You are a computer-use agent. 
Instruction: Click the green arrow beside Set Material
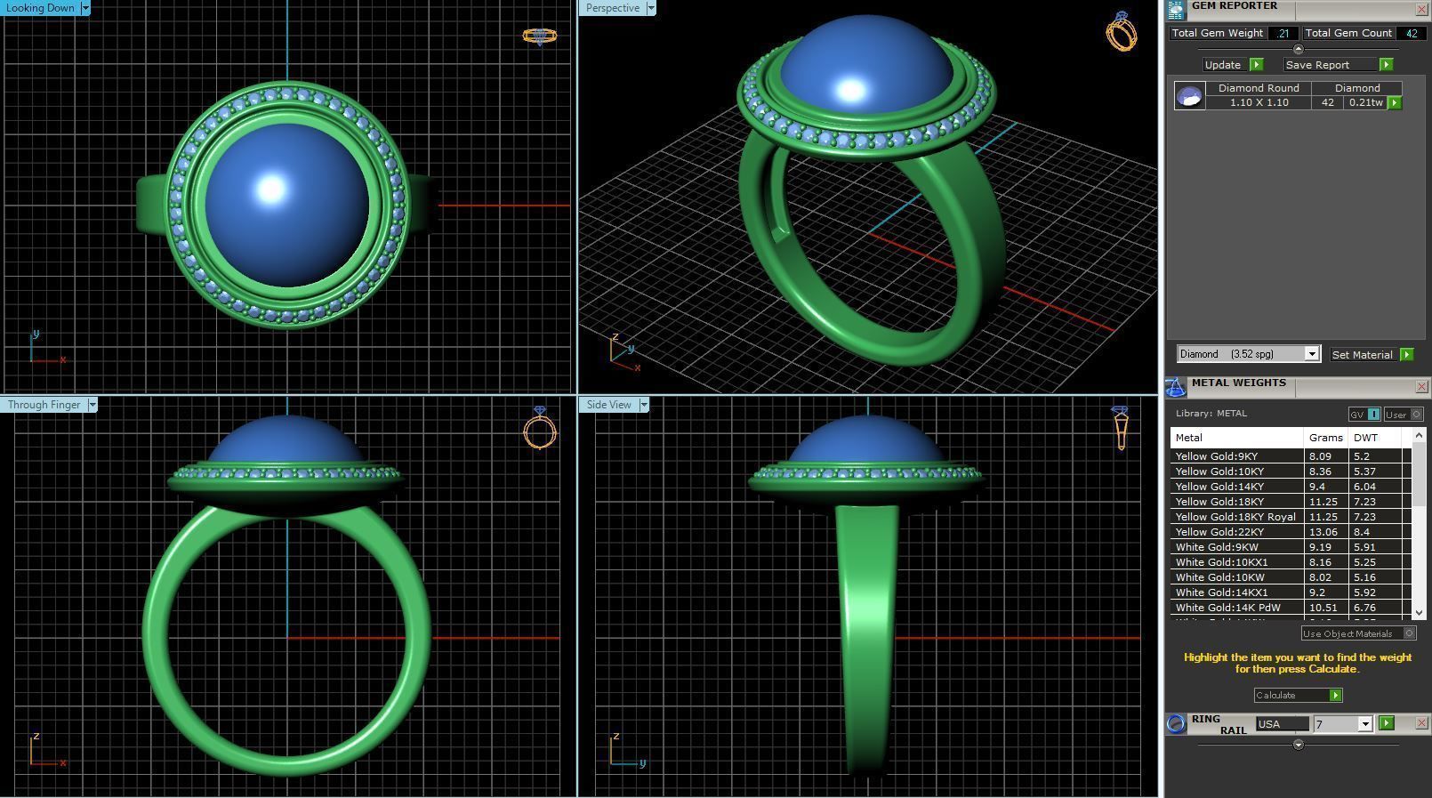(x=1406, y=355)
